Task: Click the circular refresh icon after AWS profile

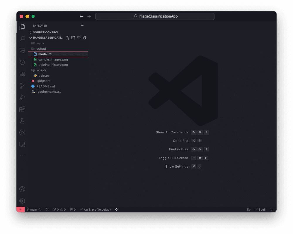Action: click(116, 209)
